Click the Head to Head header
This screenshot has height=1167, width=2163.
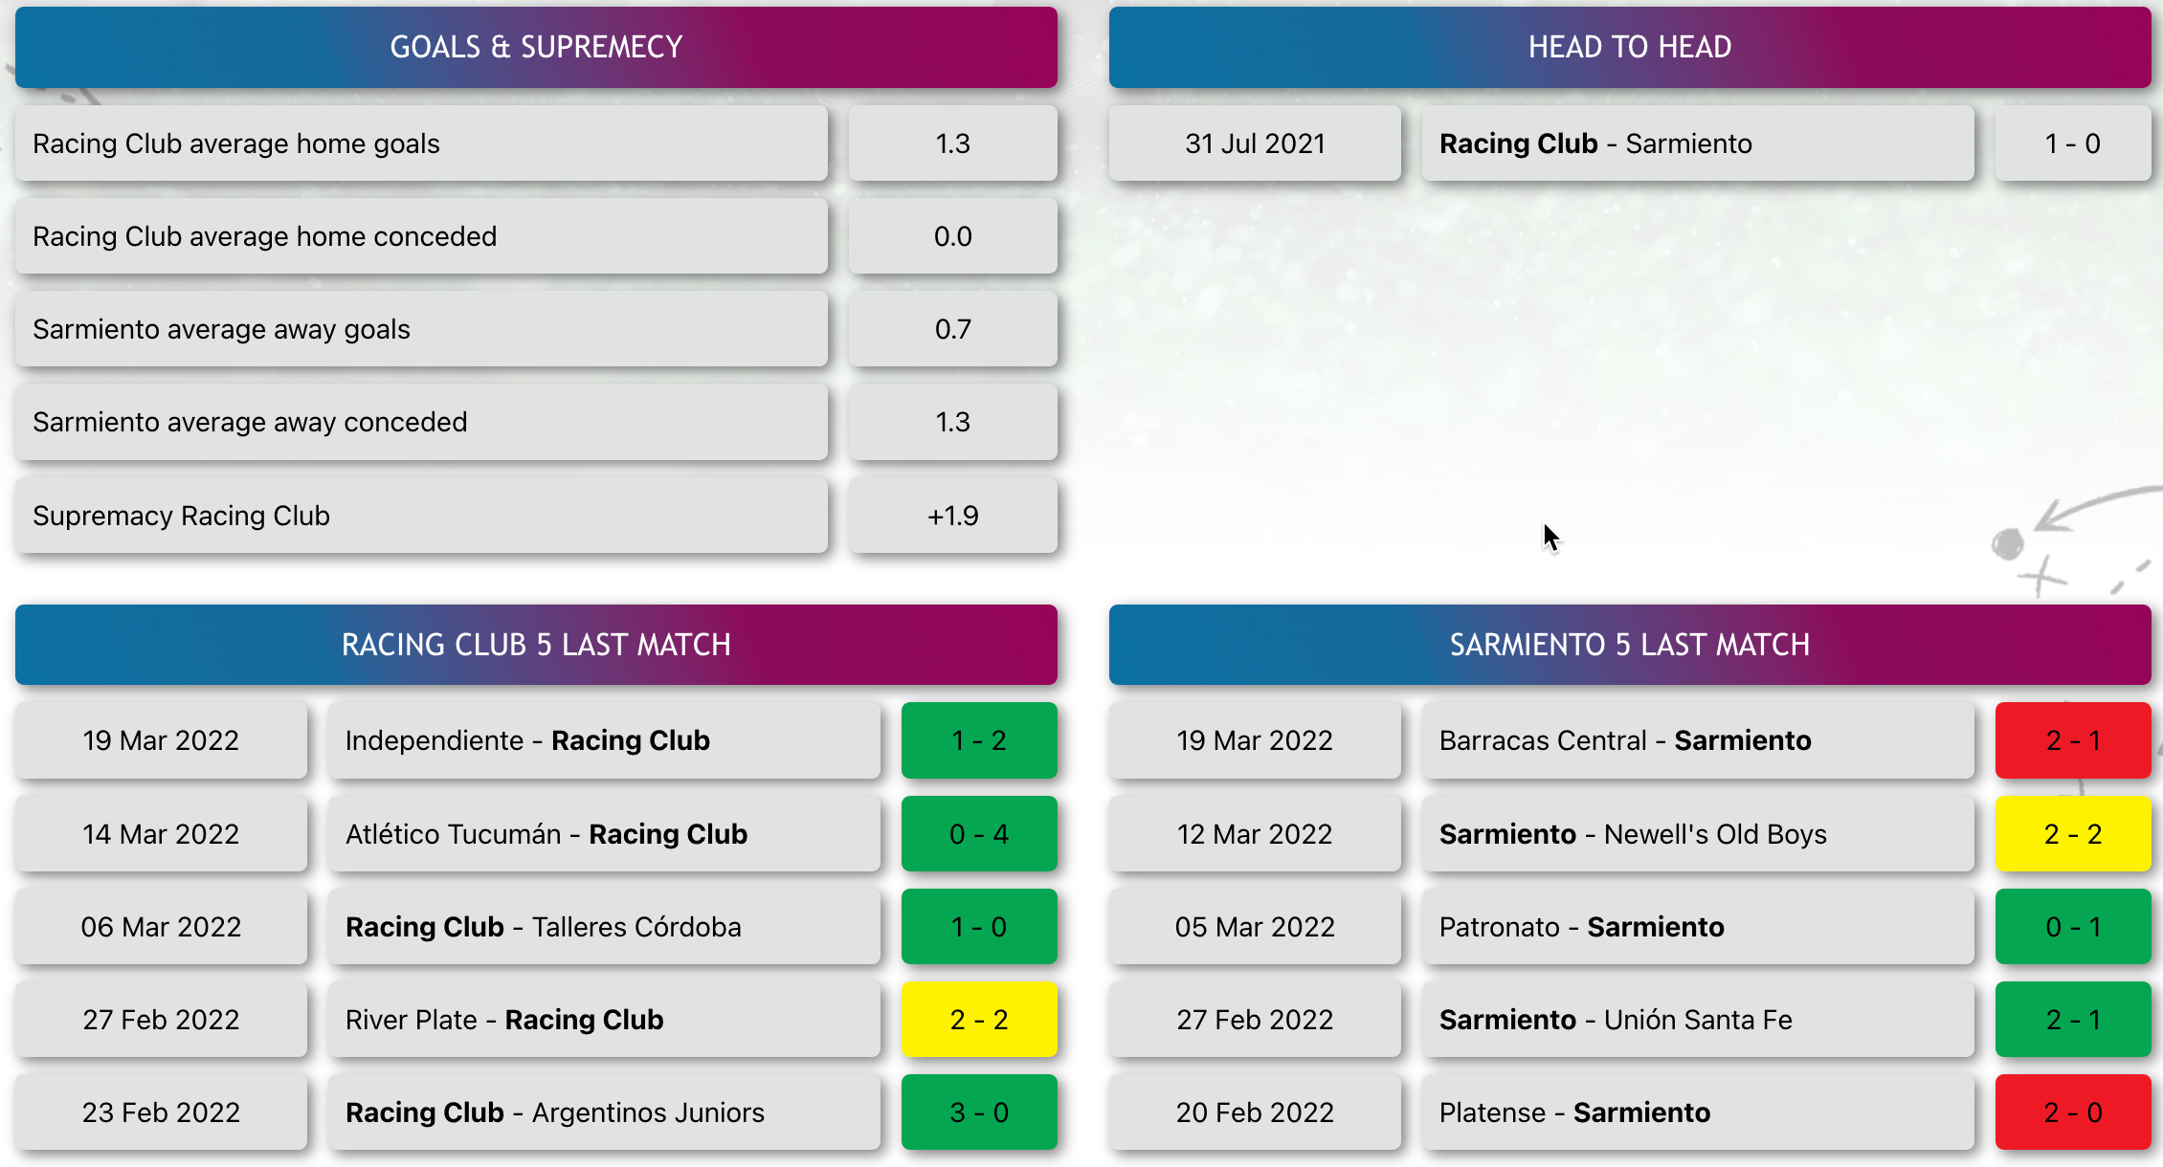click(1630, 47)
